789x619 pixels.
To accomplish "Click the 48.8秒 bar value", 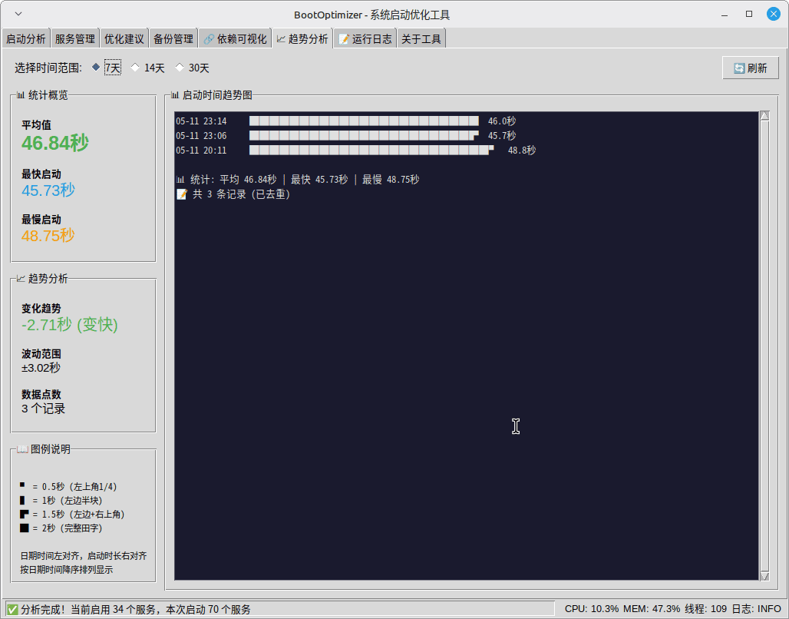I will coord(522,150).
